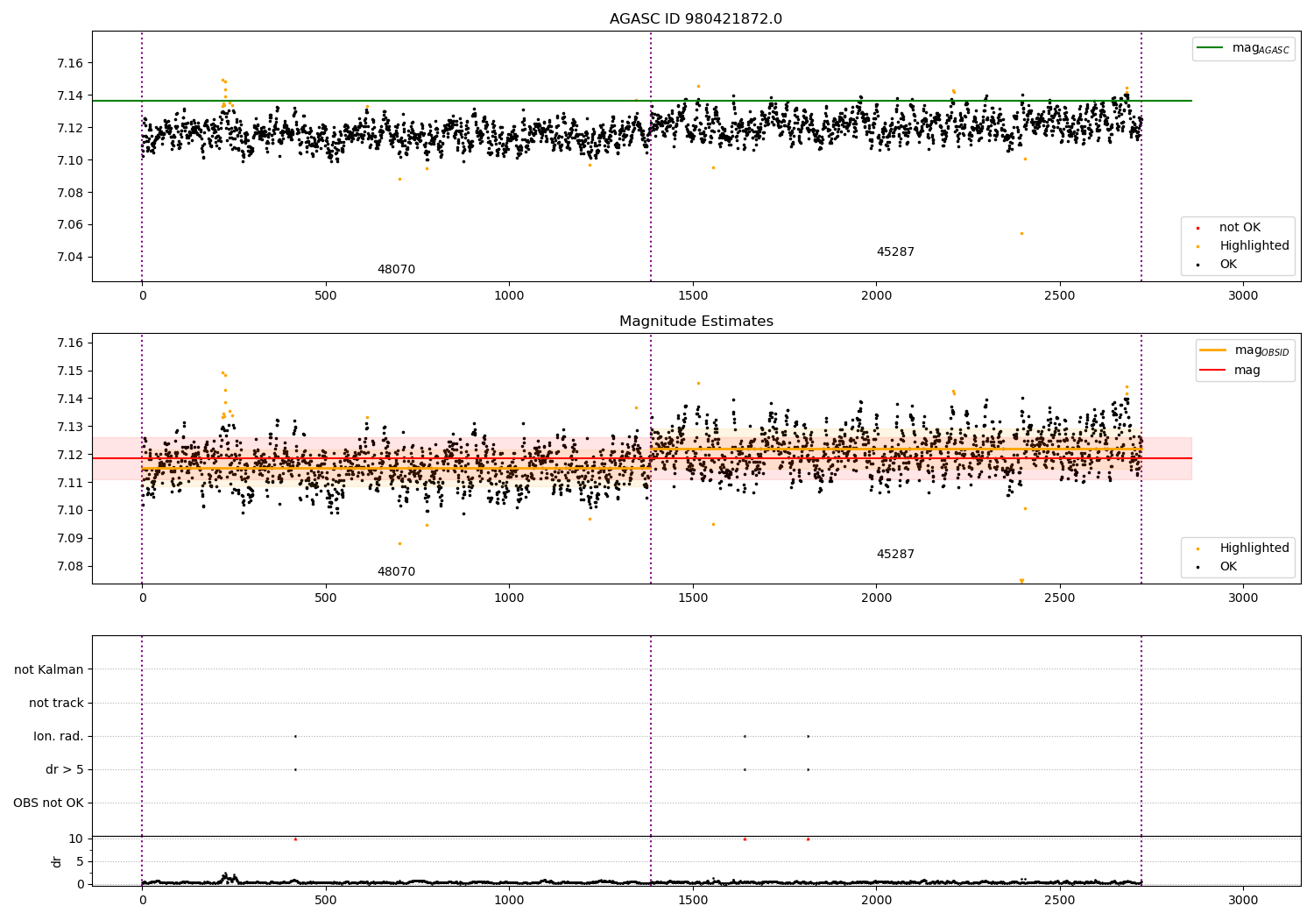Viewport: 1314px width, 920px height.
Task: Click the 'OBS not OK' axis label
Action: click(x=49, y=803)
